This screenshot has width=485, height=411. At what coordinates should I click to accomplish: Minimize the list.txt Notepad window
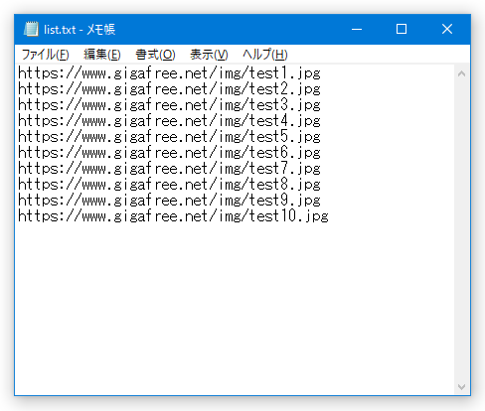pyautogui.click(x=357, y=29)
